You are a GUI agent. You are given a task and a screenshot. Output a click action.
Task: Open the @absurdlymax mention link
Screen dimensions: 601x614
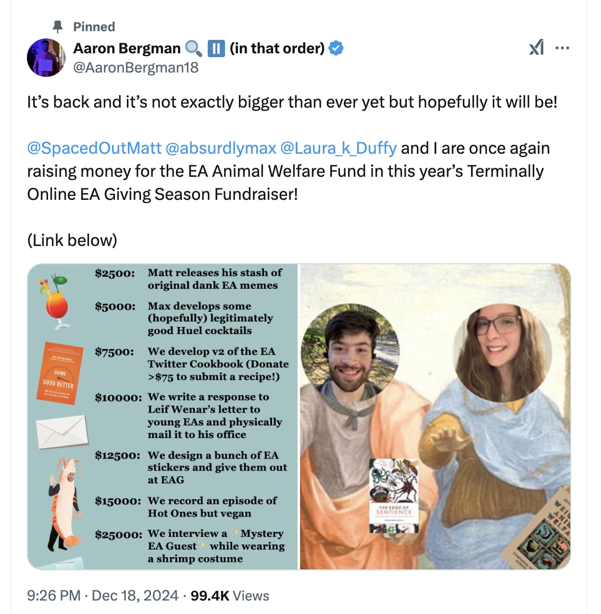tap(221, 148)
